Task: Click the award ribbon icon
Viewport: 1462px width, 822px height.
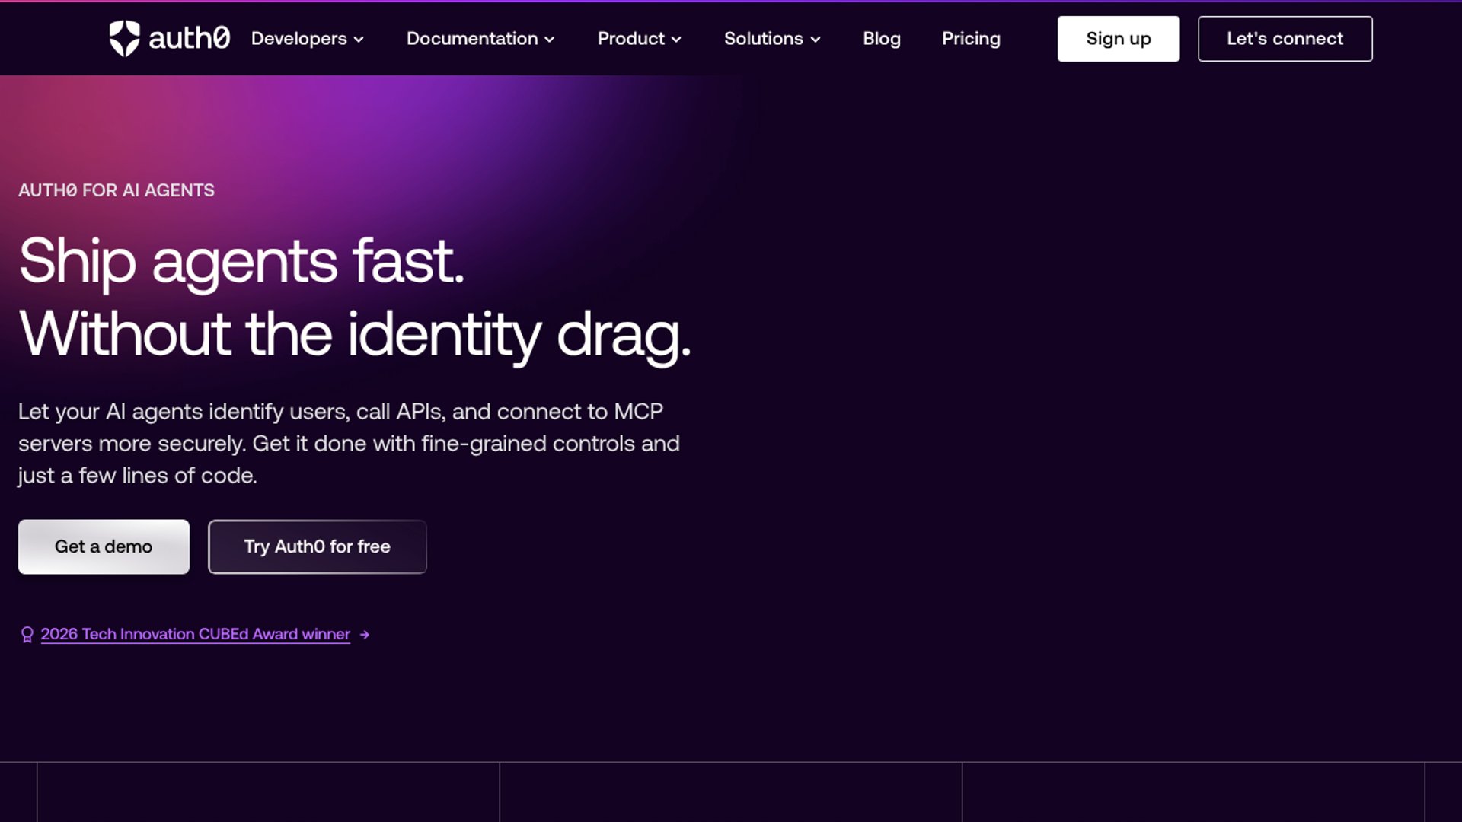Action: pos(27,635)
